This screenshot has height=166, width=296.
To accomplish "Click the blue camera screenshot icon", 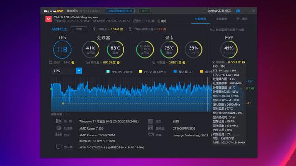I will coord(238,11).
